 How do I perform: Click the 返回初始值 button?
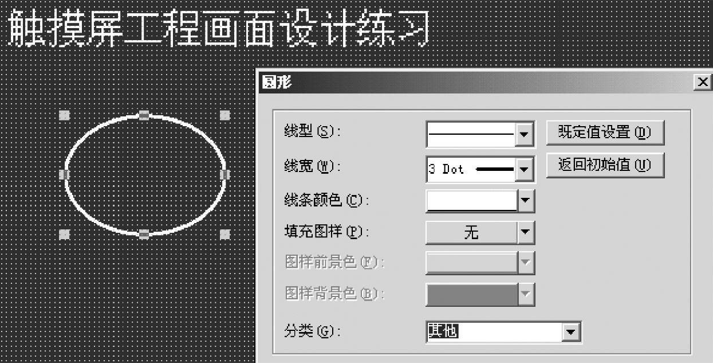[x=605, y=165]
